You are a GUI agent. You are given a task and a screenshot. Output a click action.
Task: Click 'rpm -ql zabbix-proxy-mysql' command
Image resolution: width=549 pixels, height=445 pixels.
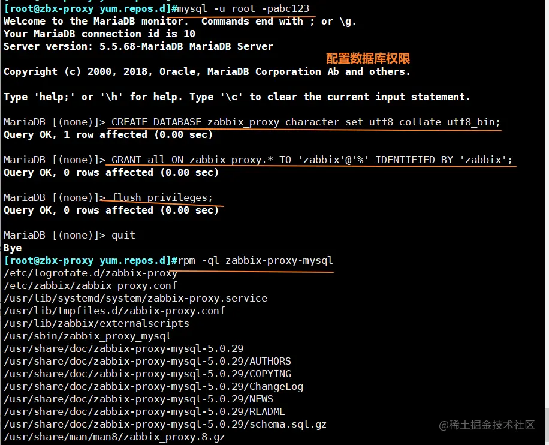coord(255,261)
